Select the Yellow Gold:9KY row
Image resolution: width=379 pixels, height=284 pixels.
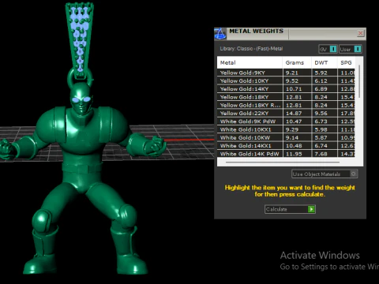(x=286, y=73)
